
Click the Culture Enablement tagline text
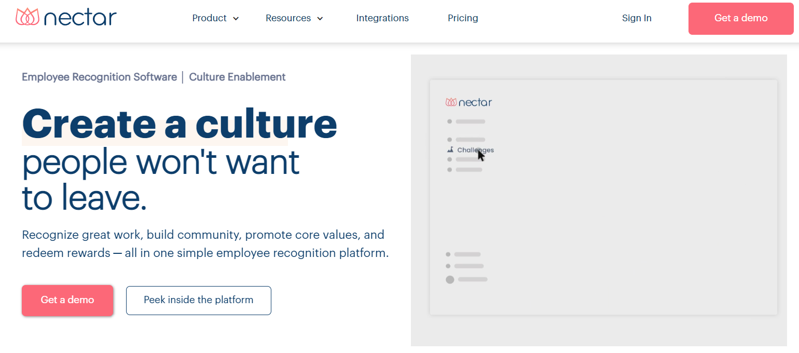(x=237, y=77)
